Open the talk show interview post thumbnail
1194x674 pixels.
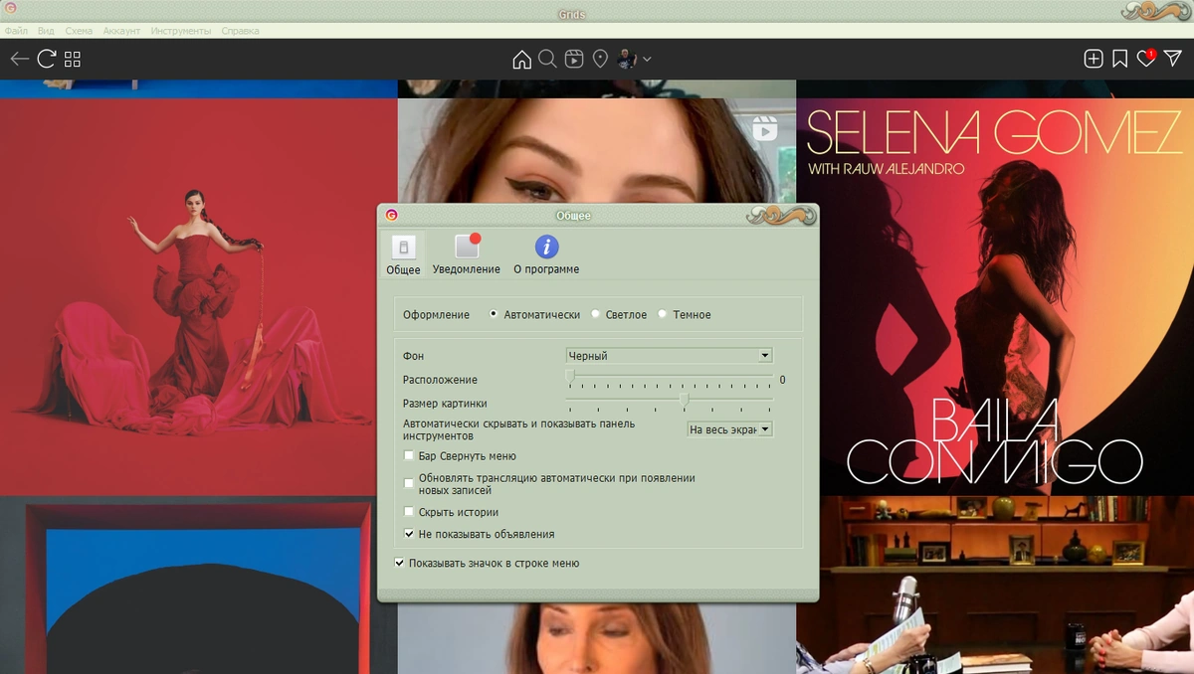coord(995,586)
